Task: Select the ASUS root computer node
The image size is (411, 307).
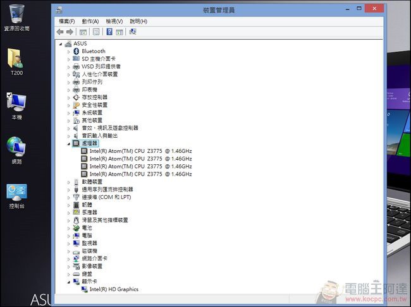Action: 80,44
